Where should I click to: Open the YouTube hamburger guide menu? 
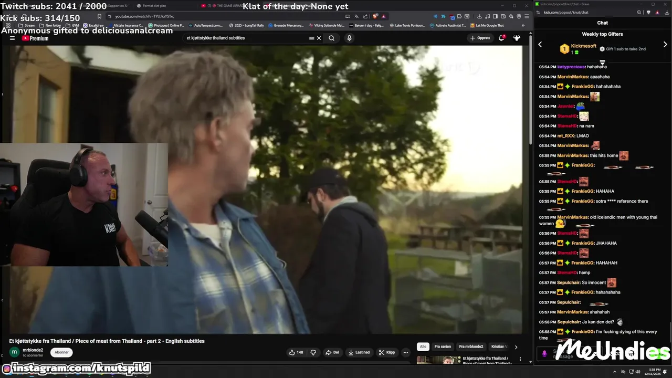click(x=12, y=38)
